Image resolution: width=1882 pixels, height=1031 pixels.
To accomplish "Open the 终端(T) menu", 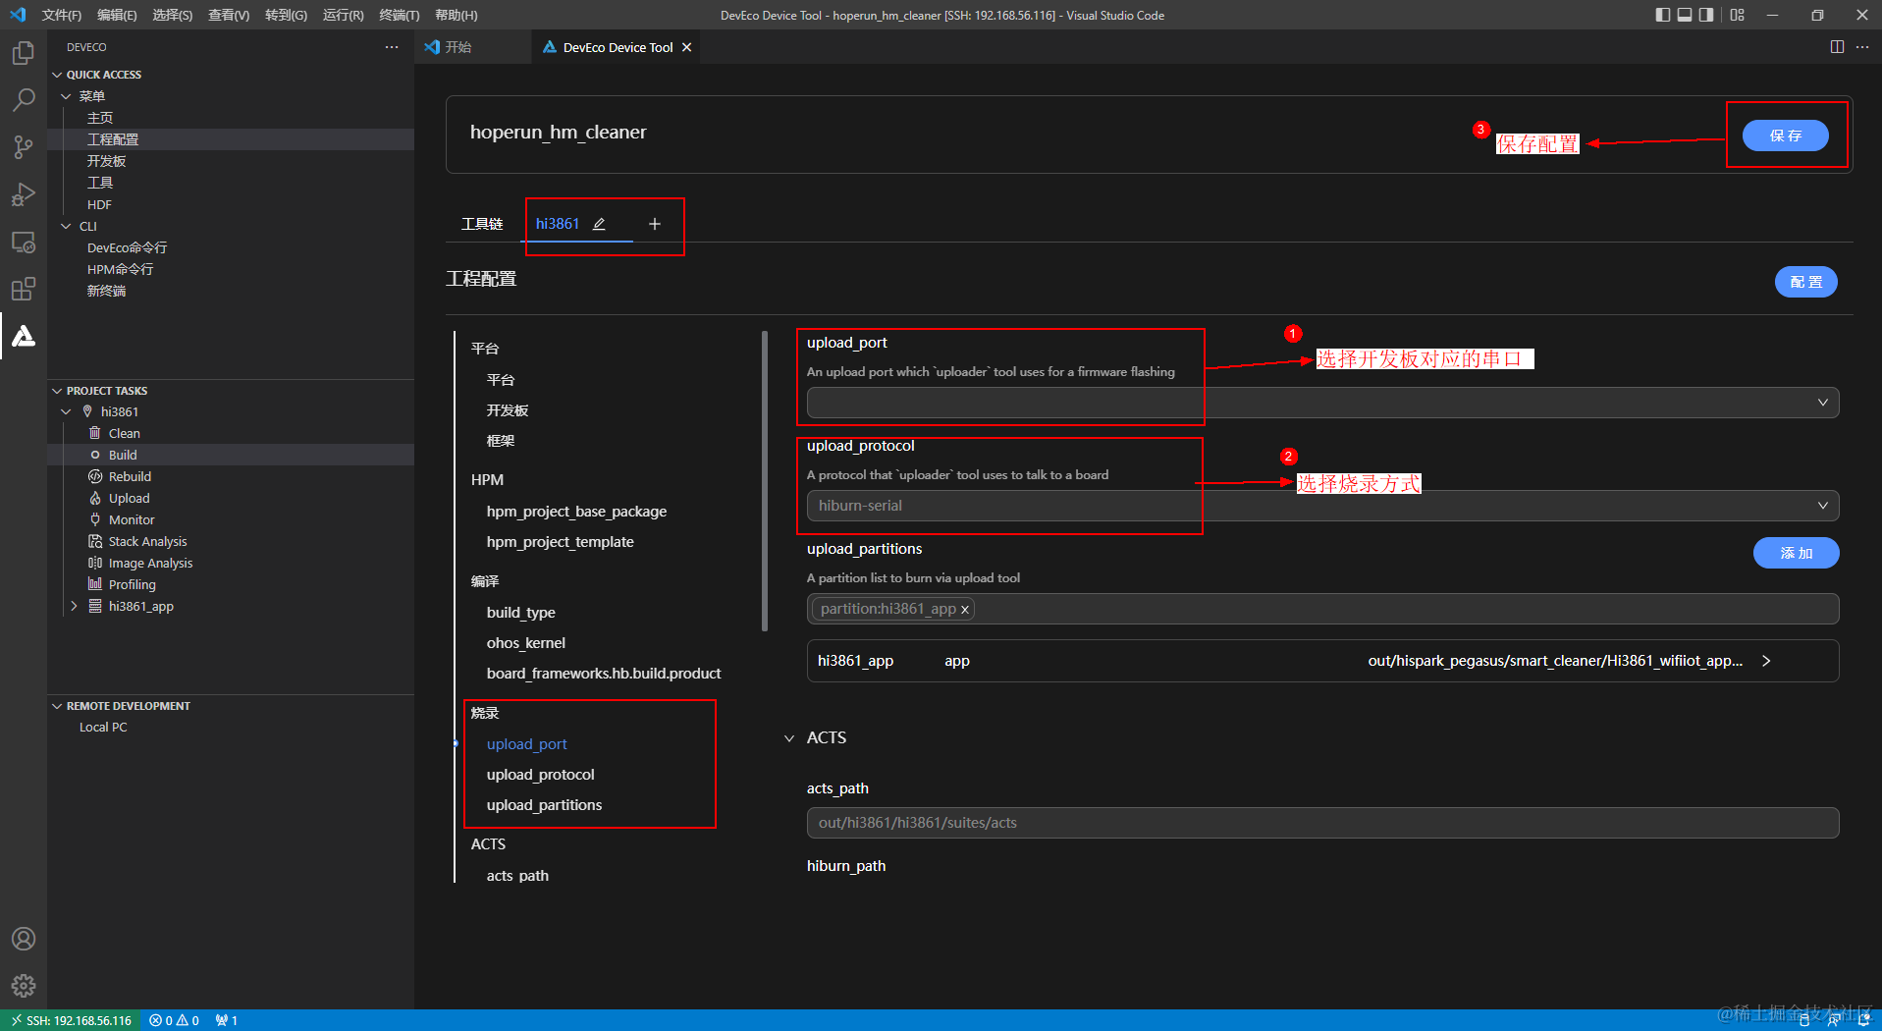I will click(399, 15).
